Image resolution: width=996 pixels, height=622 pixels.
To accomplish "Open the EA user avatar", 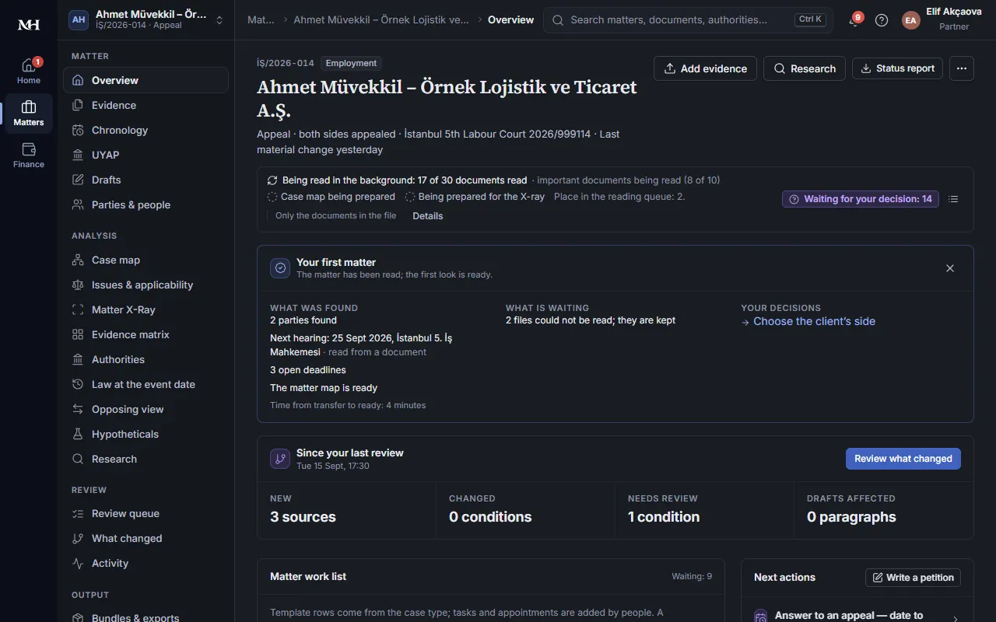I will click(x=910, y=20).
